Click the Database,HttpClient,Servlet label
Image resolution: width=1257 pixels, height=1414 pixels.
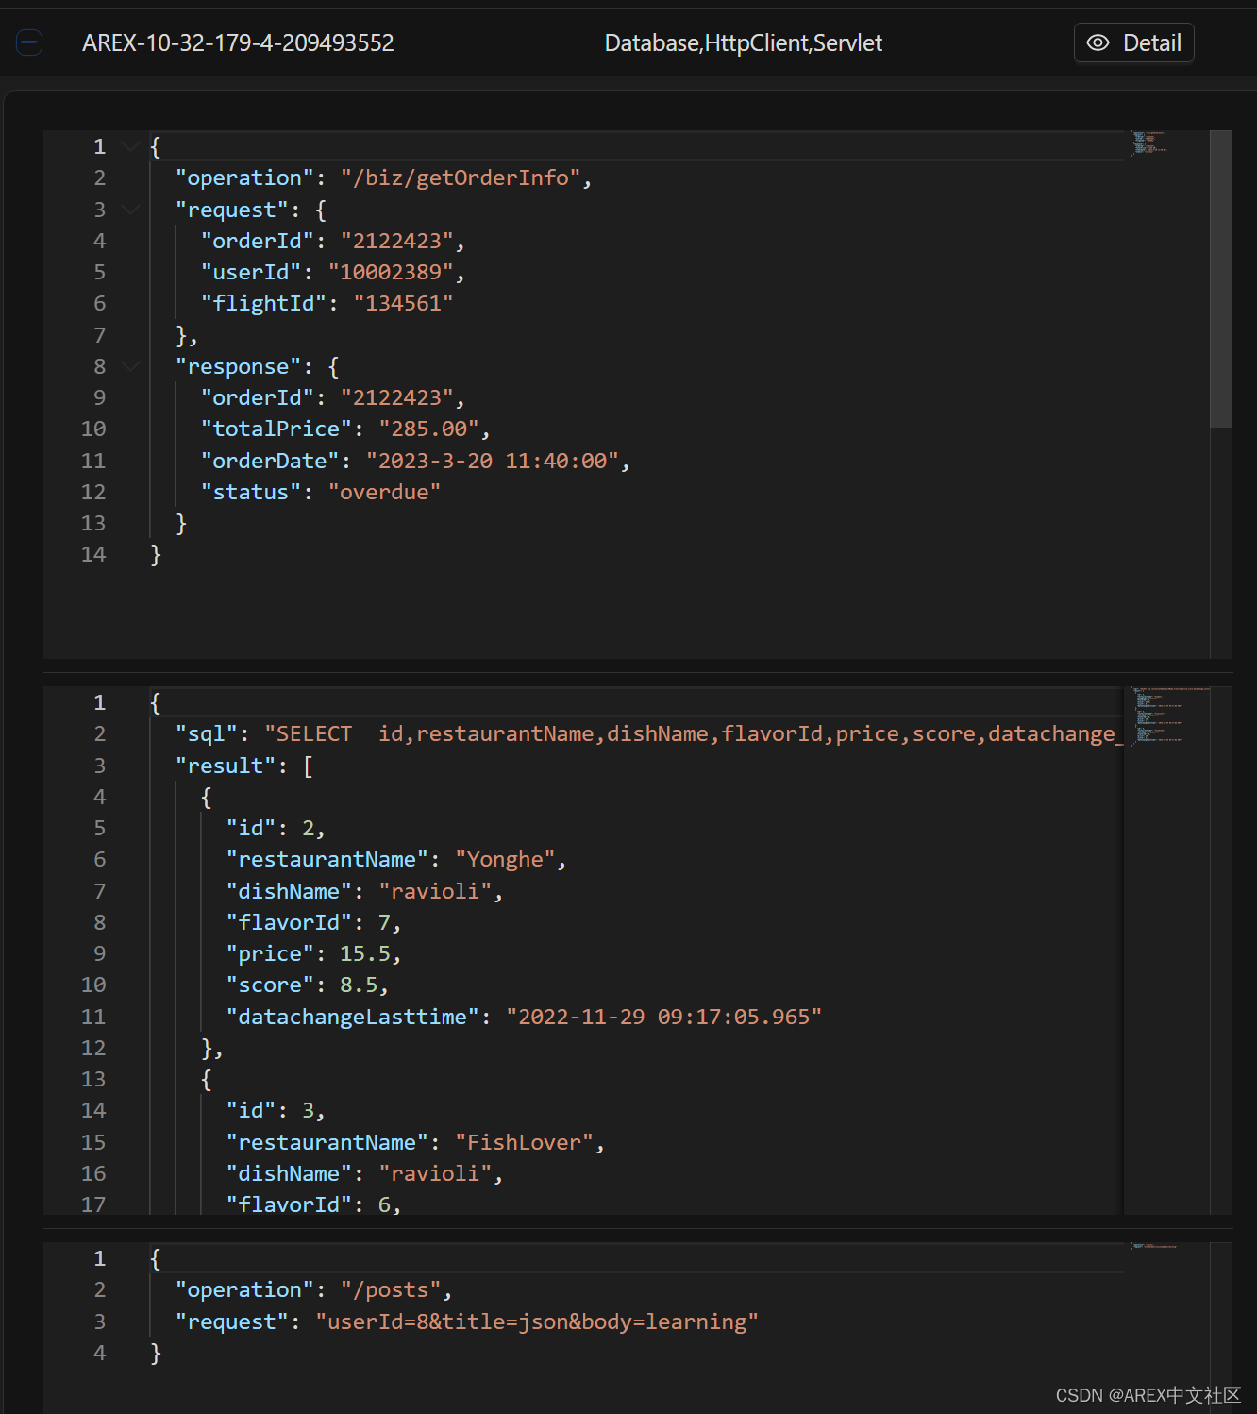743,42
